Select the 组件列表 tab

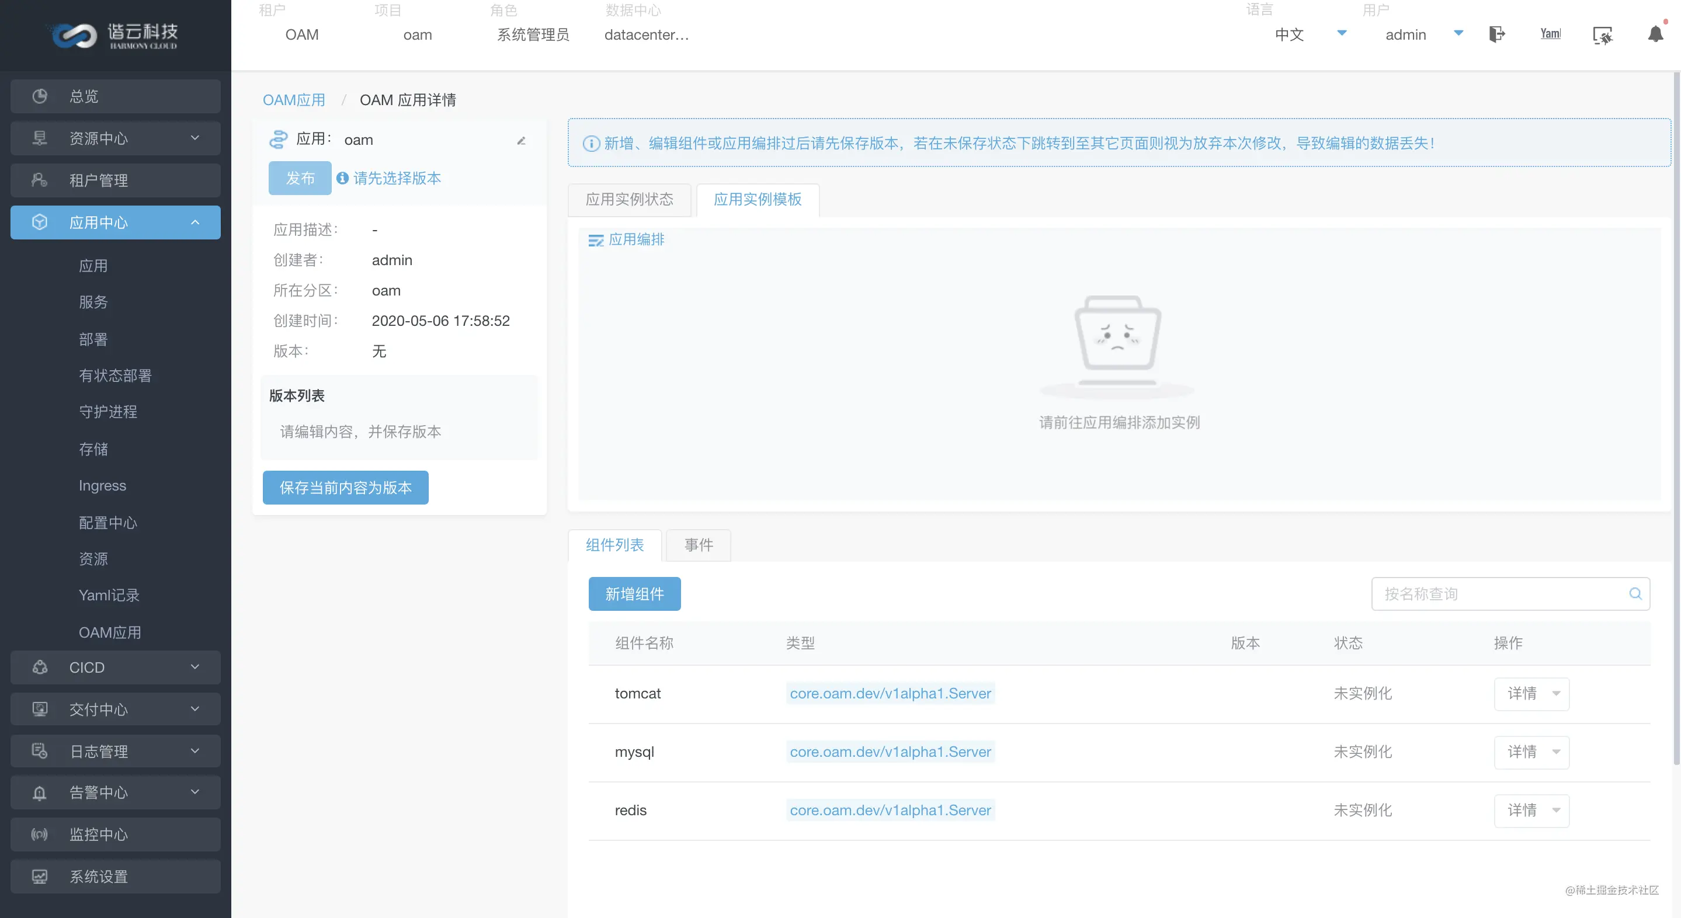point(614,545)
